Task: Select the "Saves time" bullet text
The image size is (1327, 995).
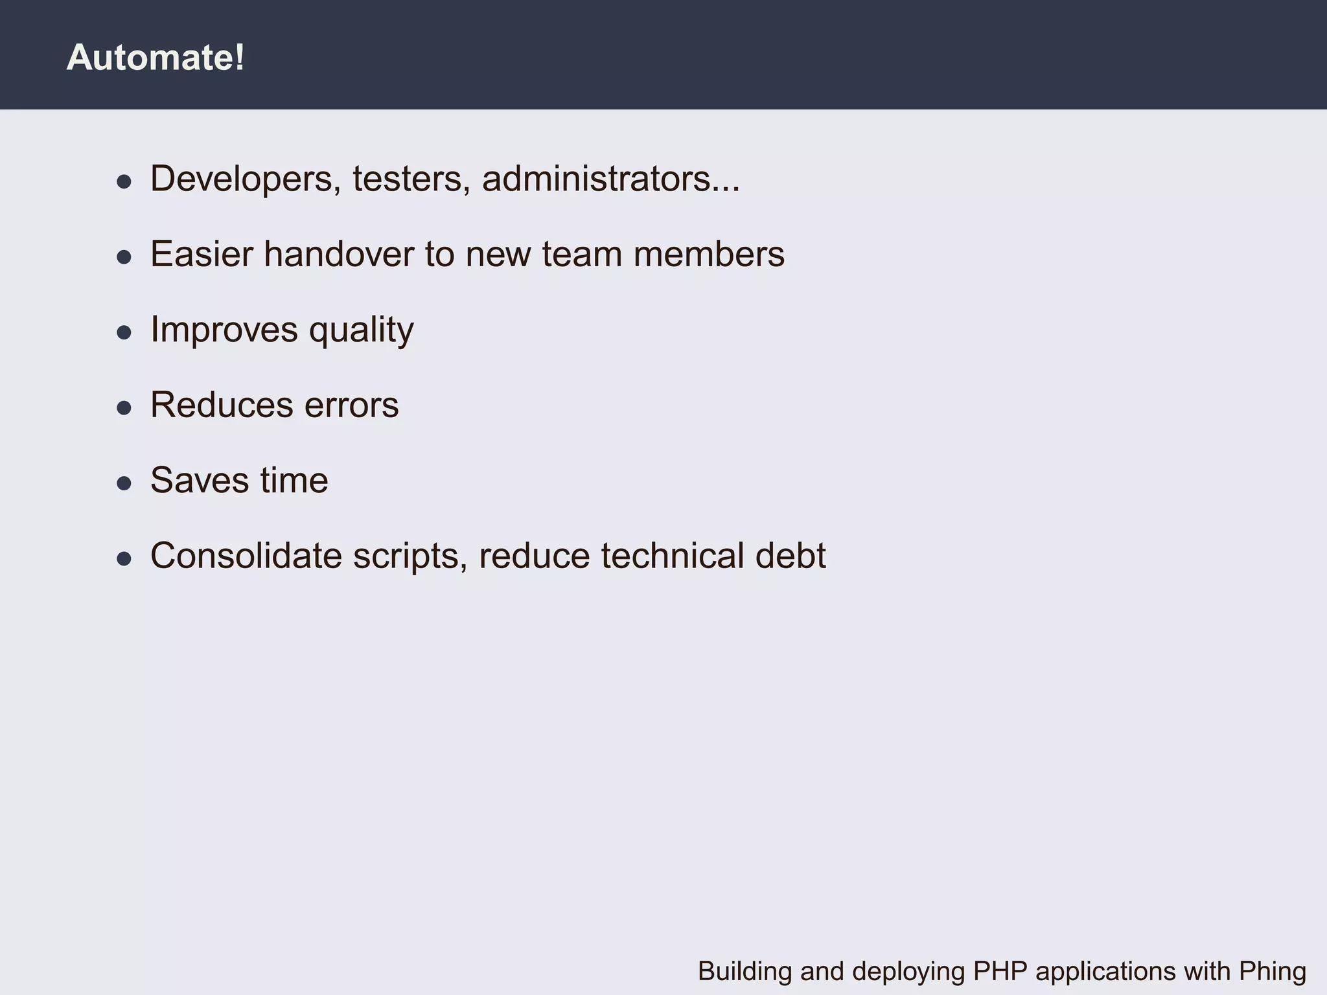Action: (239, 480)
